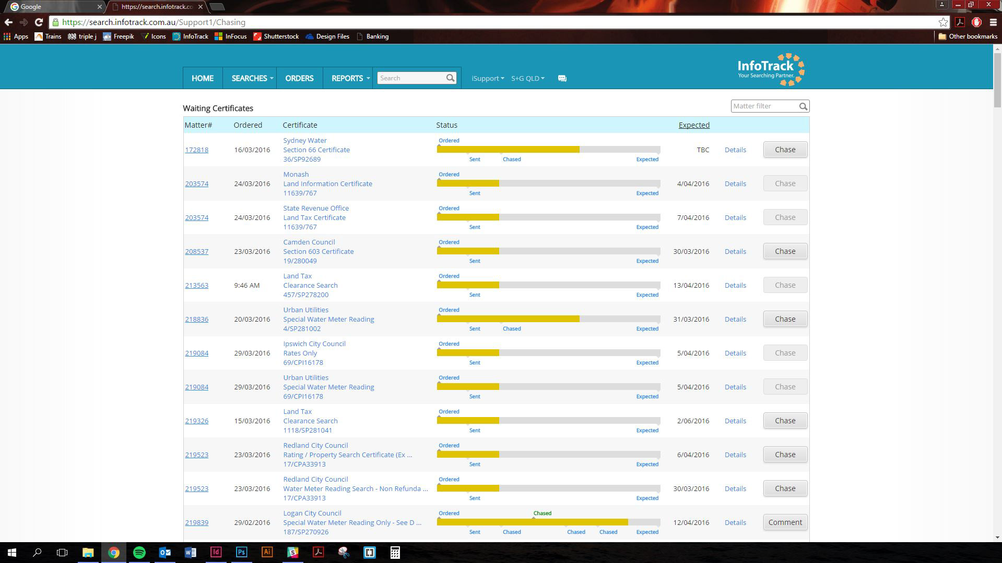Open Task View in the taskbar
Image resolution: width=1002 pixels, height=563 pixels.
tap(62, 553)
